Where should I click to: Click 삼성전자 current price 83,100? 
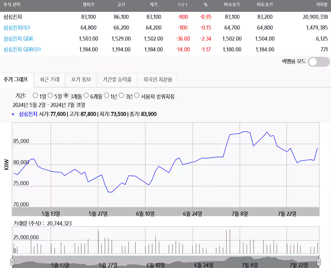click(88, 17)
